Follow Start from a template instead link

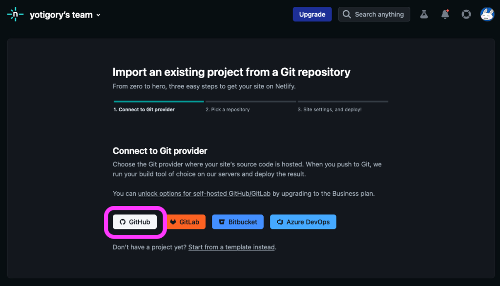coord(231,247)
